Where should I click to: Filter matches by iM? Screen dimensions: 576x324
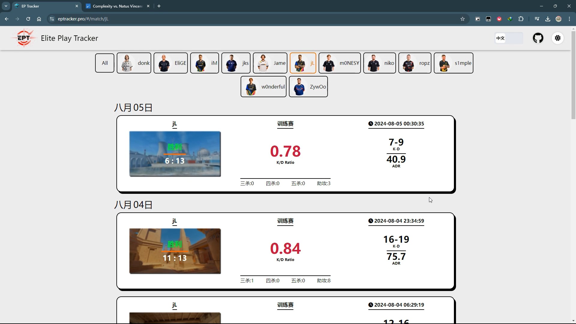pyautogui.click(x=205, y=63)
